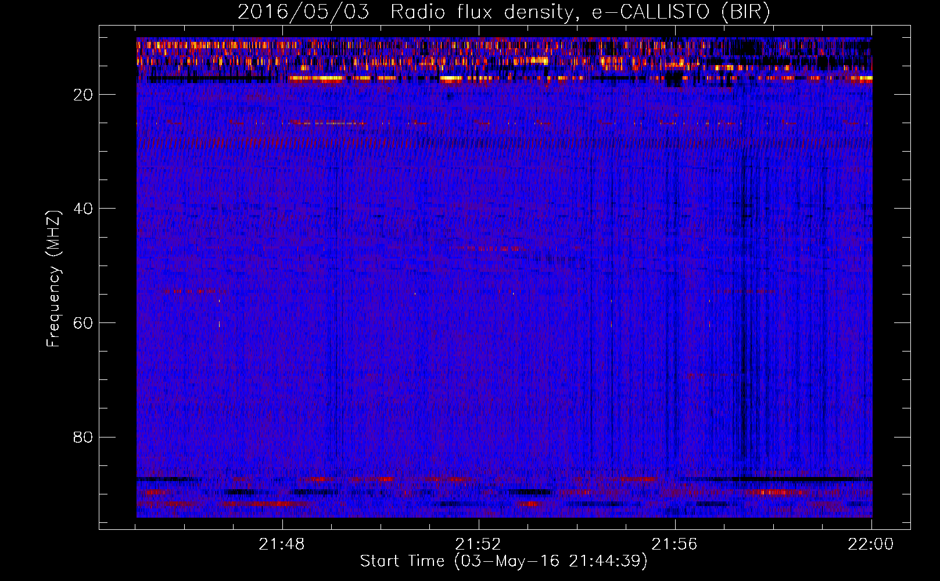Click the 40 MHz tick label
The height and width of the screenshot is (581, 940).
click(x=84, y=209)
